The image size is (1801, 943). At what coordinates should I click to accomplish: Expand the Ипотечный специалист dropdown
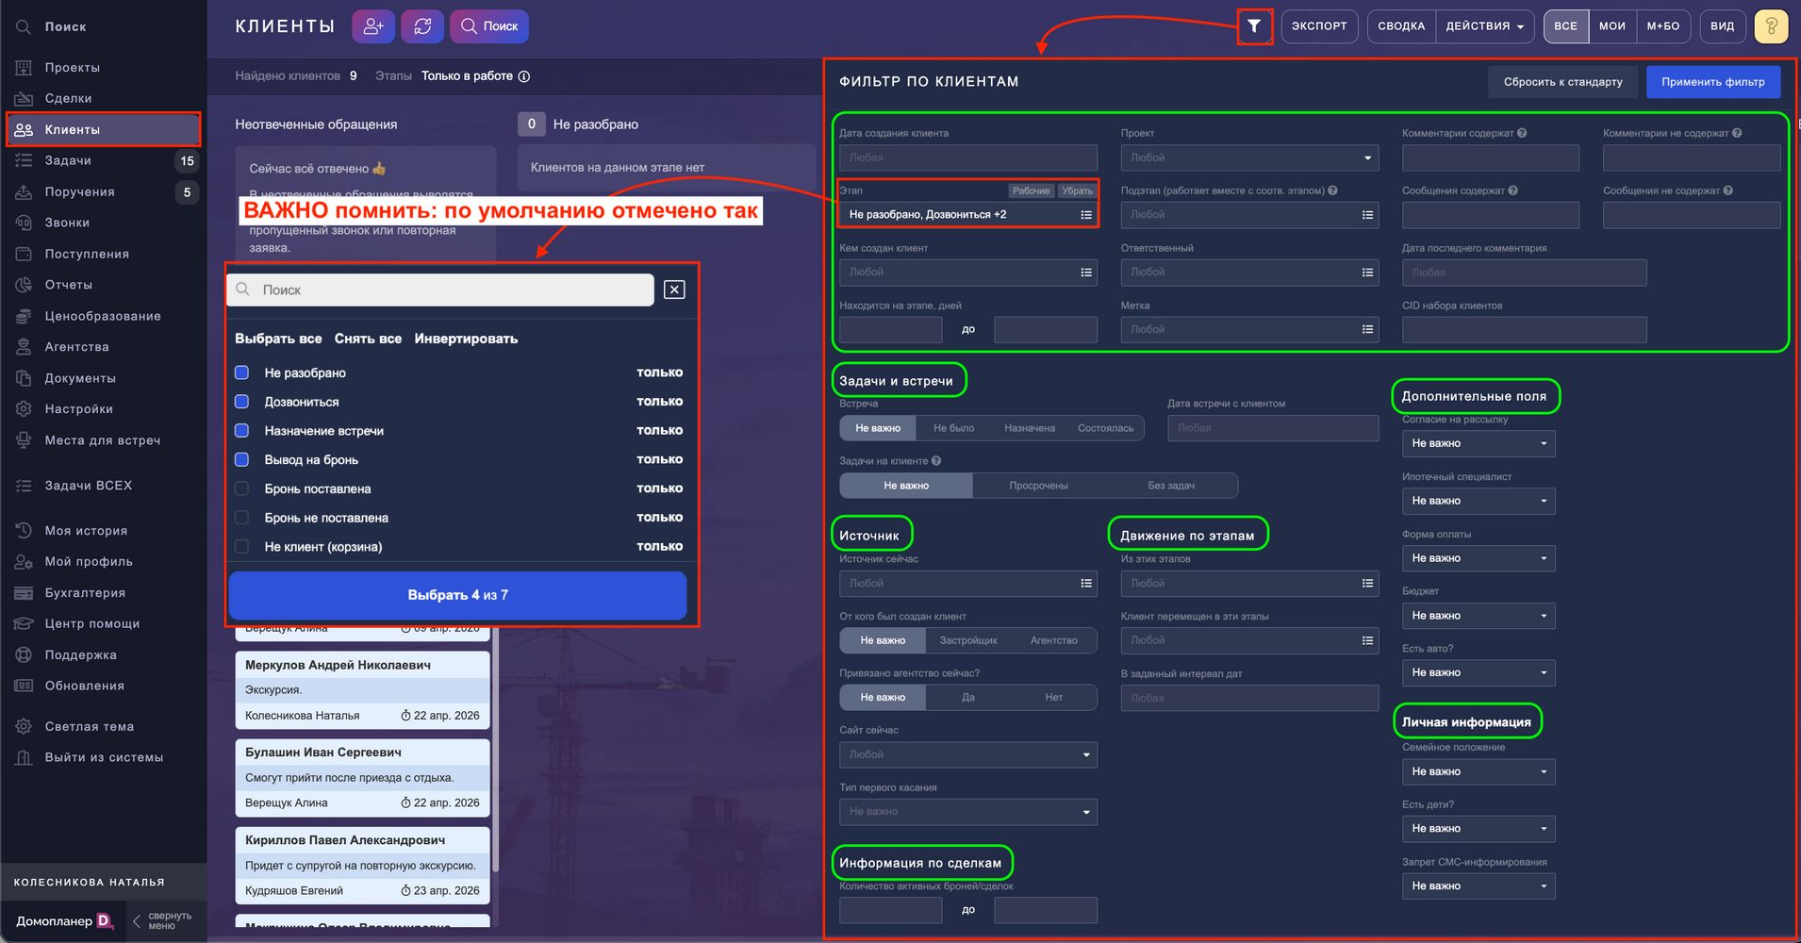click(1479, 501)
